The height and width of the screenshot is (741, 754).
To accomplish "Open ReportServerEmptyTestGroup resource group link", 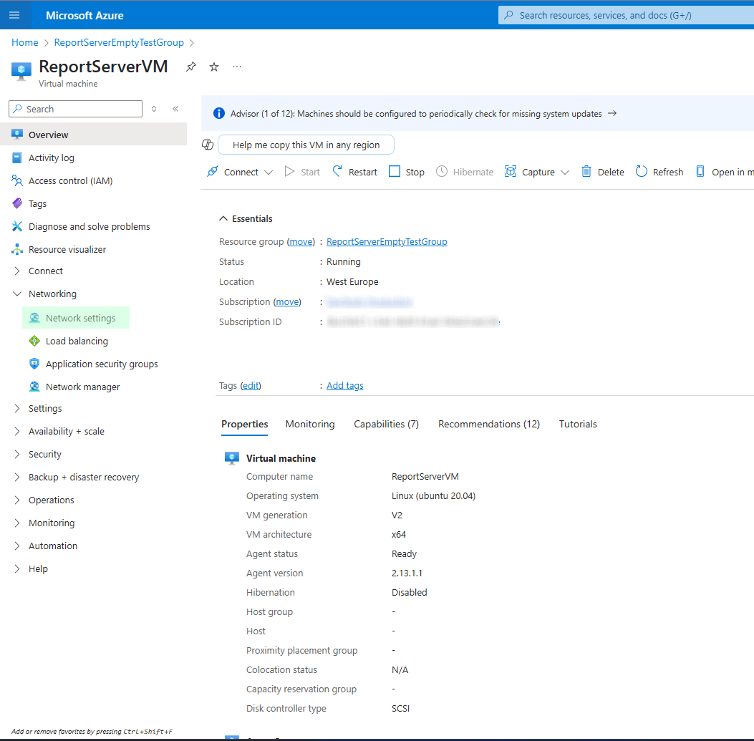I will [387, 242].
